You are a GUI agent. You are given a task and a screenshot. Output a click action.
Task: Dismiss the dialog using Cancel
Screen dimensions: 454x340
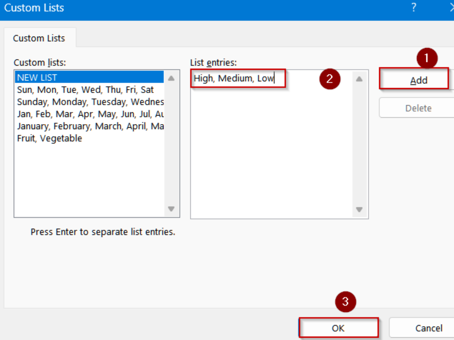(x=429, y=328)
